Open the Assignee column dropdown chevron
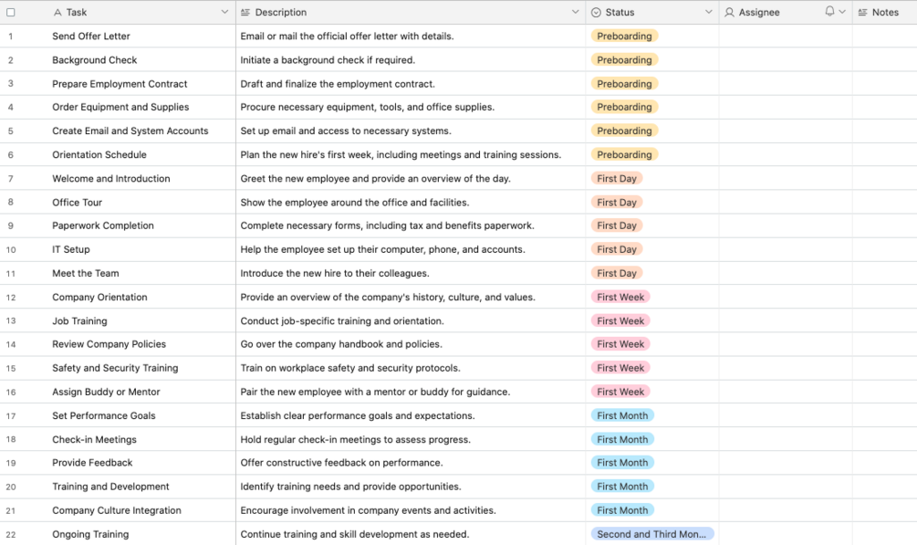Image resolution: width=917 pixels, height=545 pixels. pyautogui.click(x=841, y=13)
